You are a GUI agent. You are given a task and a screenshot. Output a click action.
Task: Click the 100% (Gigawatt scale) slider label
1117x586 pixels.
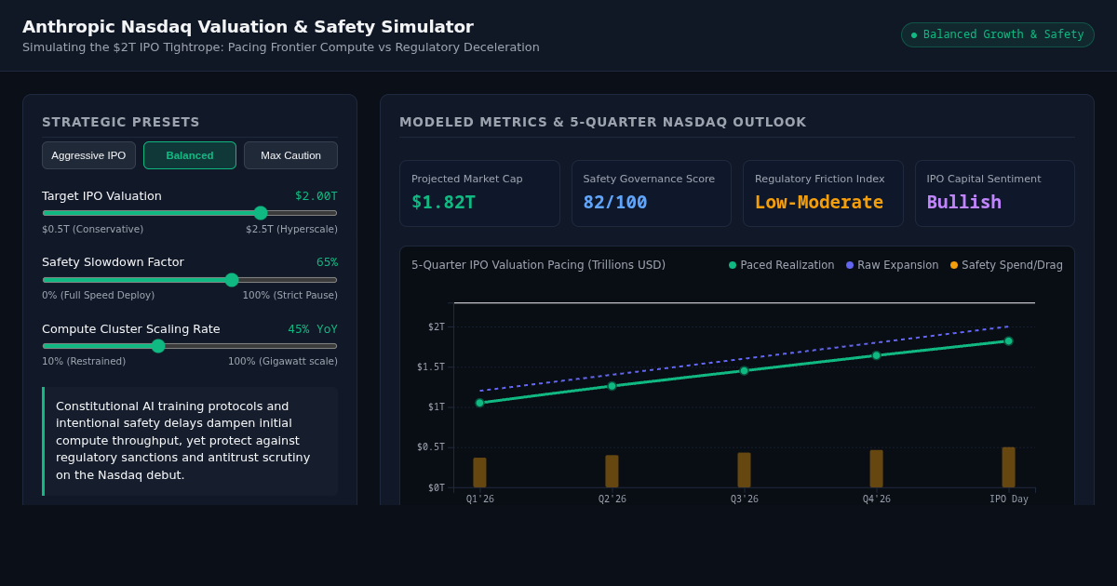(283, 361)
